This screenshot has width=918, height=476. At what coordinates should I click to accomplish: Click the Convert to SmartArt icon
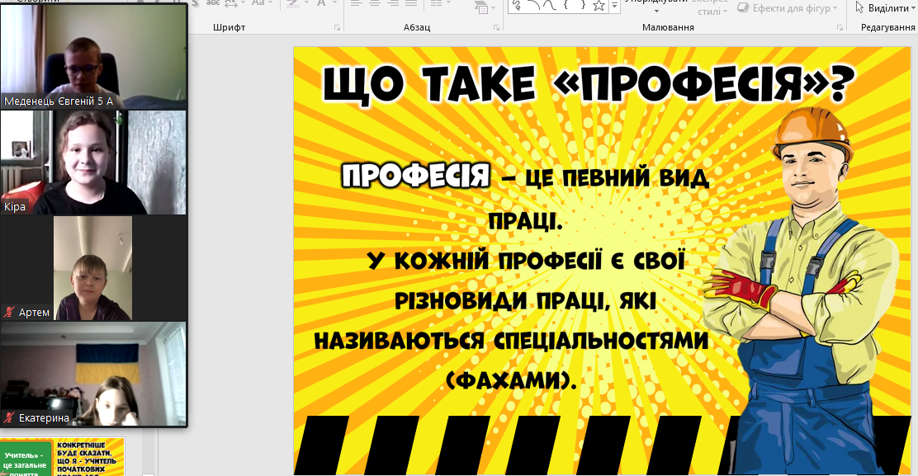tap(482, 7)
